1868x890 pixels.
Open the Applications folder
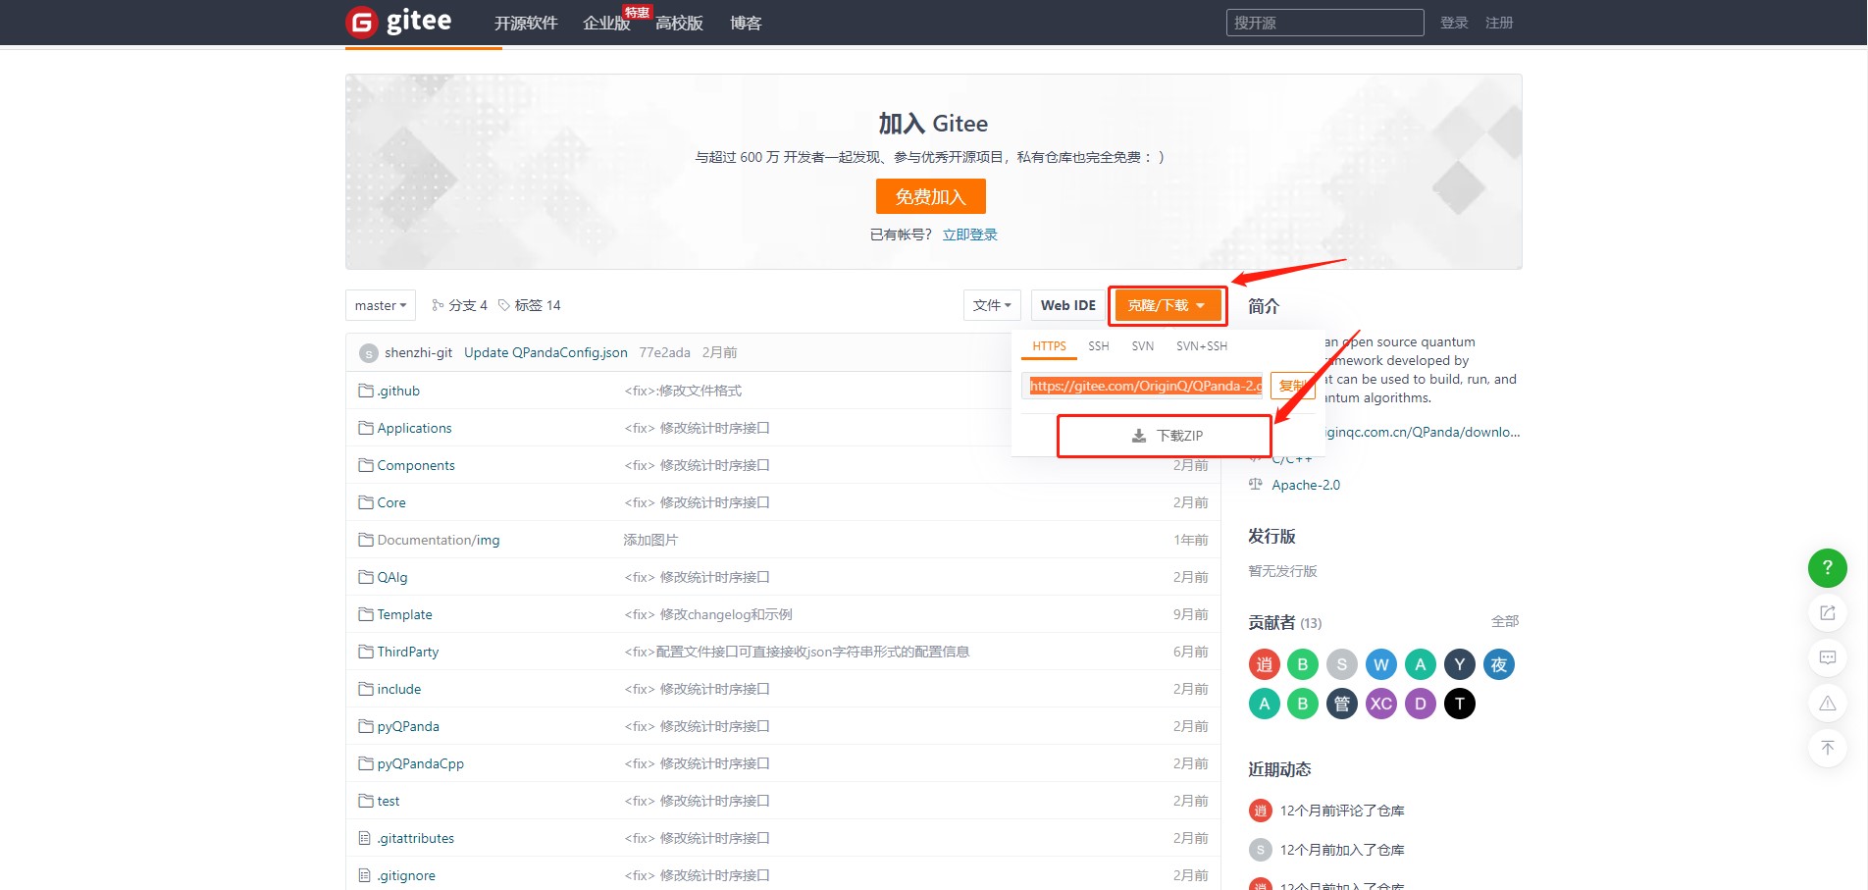tap(414, 428)
